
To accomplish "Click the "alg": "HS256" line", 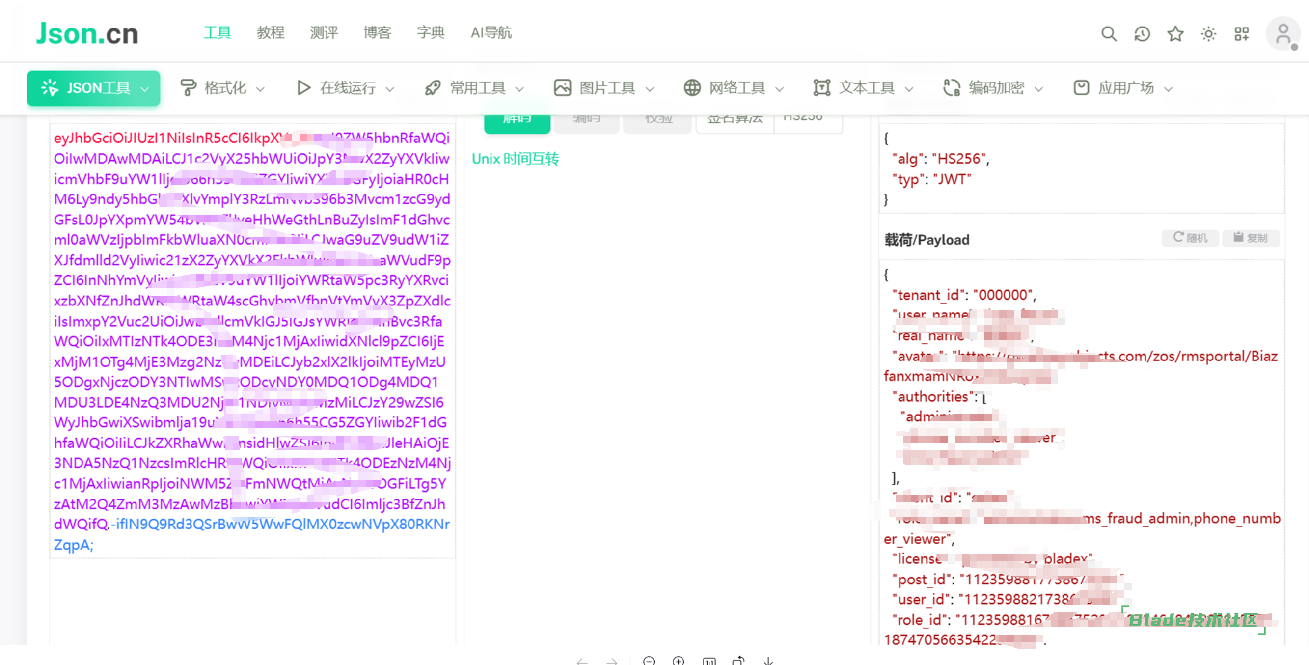I will pyautogui.click(x=941, y=159).
